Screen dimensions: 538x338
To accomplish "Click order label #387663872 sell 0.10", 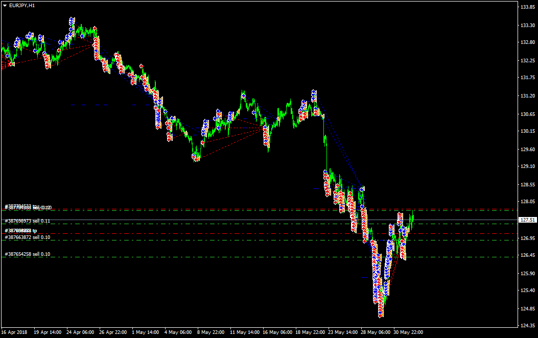I will point(28,237).
